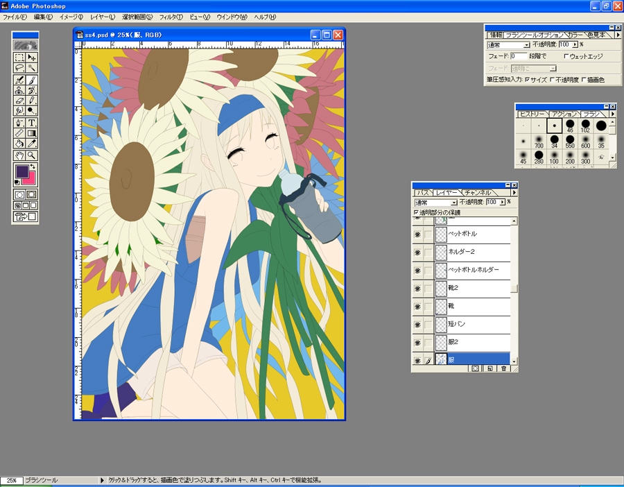This screenshot has width=624, height=487.
Task: Open Layers panel flyout menu arrow
Action: (x=514, y=192)
